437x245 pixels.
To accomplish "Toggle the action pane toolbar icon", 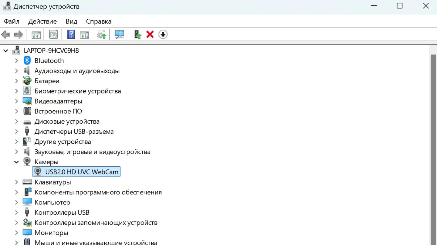I will (x=84, y=34).
